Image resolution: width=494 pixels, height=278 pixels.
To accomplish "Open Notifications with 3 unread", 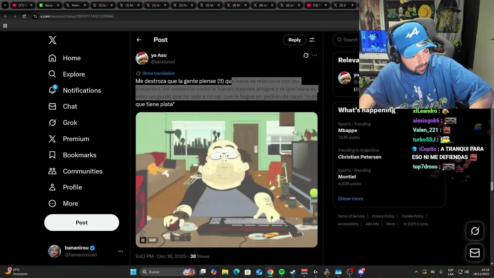I will (74, 90).
